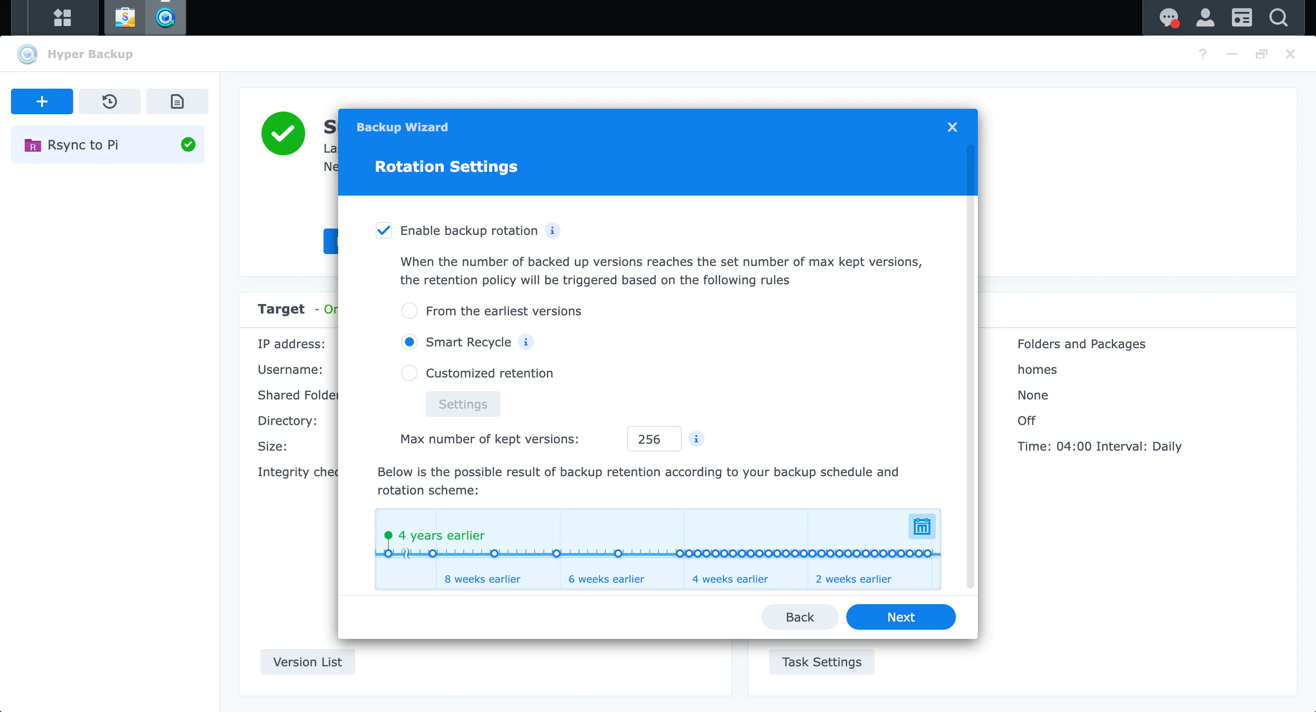Click the Hyper Backup application icon
This screenshot has height=712, width=1316.
coord(165,17)
